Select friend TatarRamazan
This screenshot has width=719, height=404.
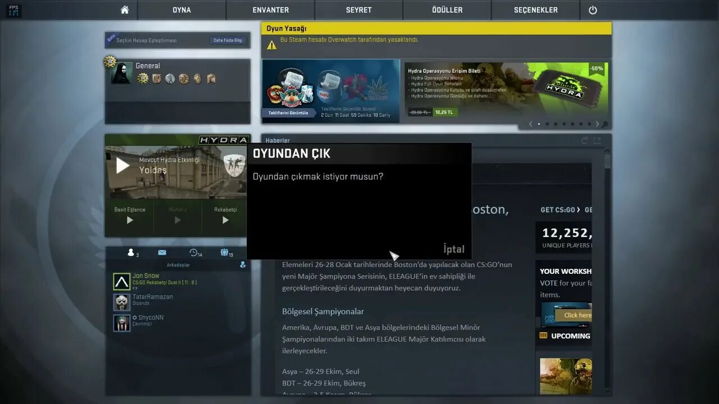pos(179,302)
